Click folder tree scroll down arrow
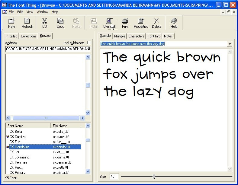The width and height of the screenshot is (238, 185). pos(88,113)
